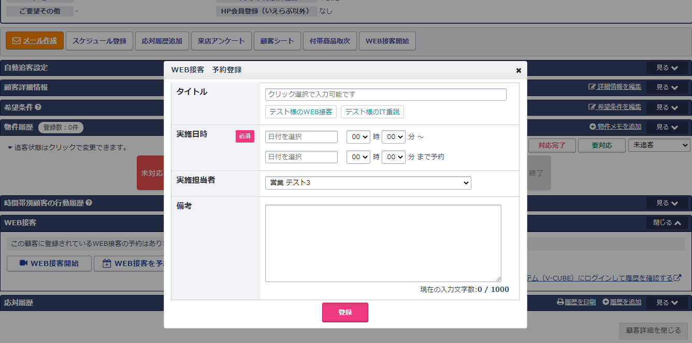
Task: Open 未追客 status dropdown
Action: pos(659,146)
